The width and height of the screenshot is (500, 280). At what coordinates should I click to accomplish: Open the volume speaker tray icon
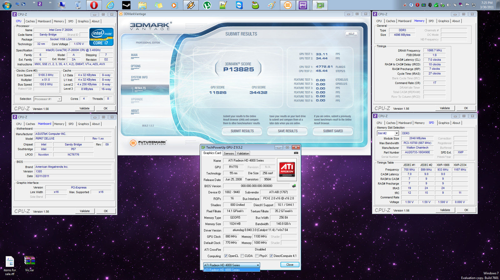point(449,5)
